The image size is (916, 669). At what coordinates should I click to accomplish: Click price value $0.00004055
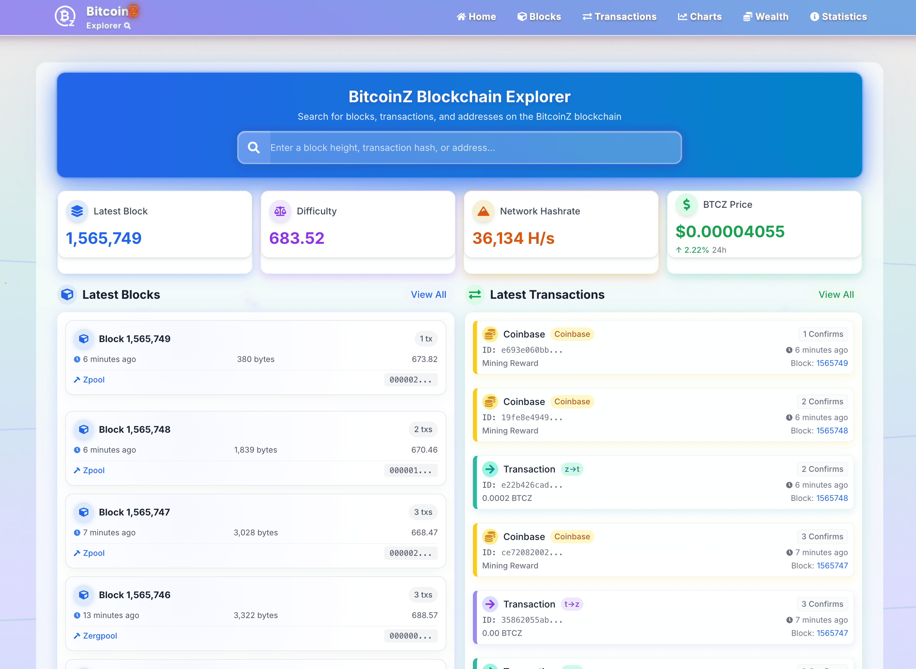pos(730,232)
